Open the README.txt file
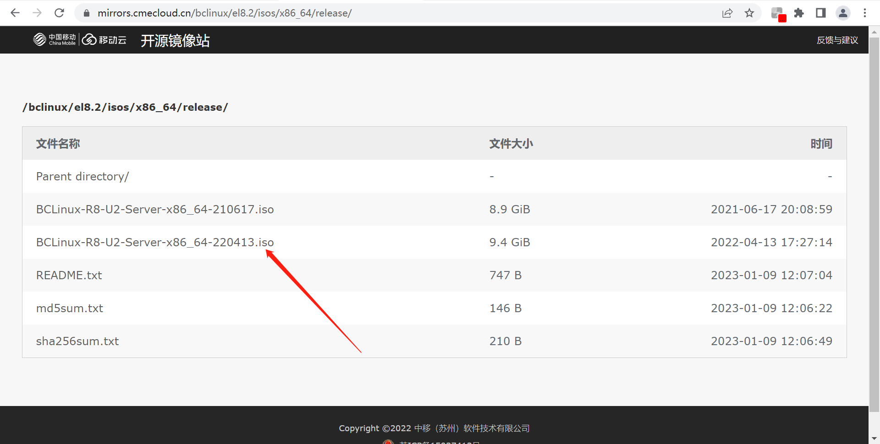This screenshot has height=444, width=880. (x=69, y=275)
